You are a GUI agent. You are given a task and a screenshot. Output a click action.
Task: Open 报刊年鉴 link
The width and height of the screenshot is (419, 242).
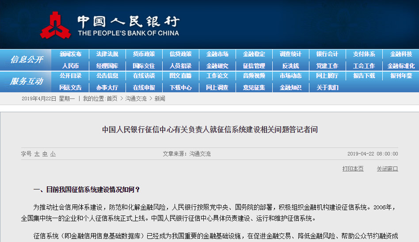pyautogui.click(x=401, y=76)
